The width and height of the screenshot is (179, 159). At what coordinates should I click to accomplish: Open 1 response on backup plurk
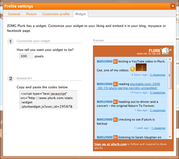158,128
